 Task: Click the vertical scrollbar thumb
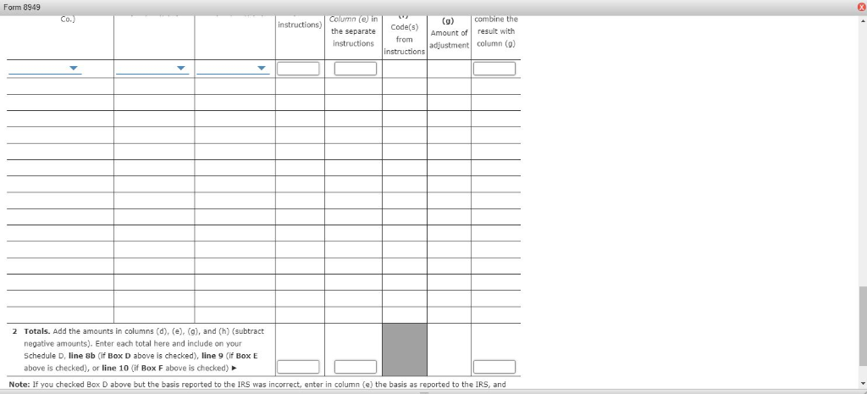863,326
